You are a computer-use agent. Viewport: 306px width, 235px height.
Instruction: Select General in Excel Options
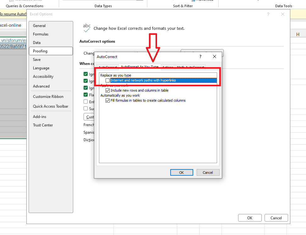[x=51, y=26]
